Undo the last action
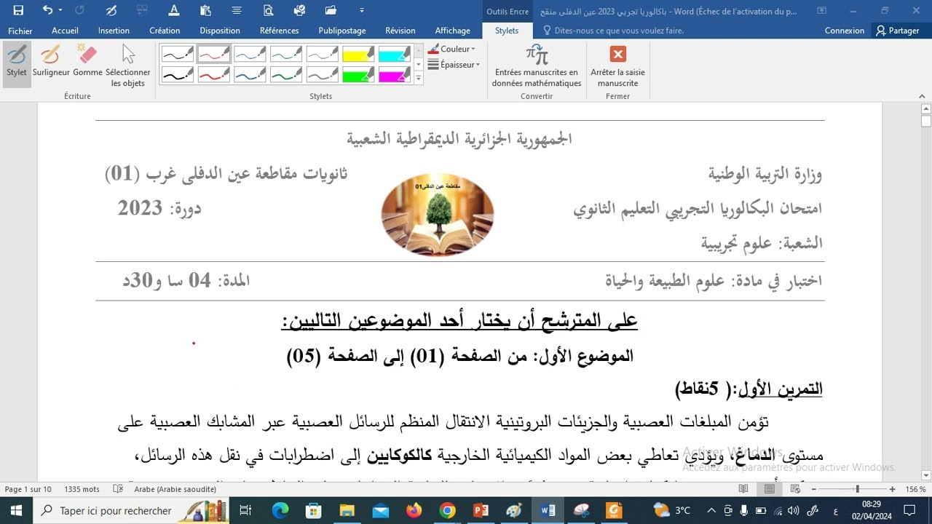Viewport: 932px width, 524px height. pyautogui.click(x=47, y=10)
